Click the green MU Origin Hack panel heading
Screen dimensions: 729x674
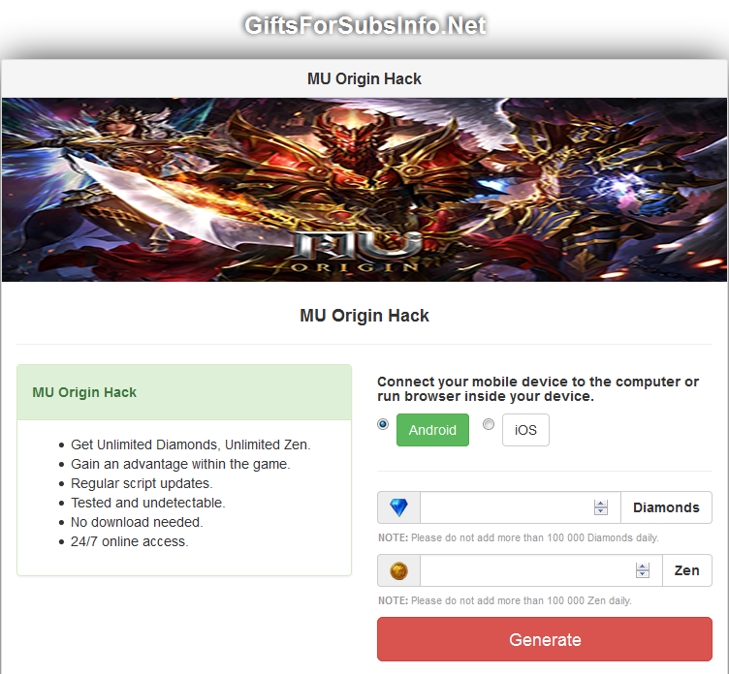(84, 392)
